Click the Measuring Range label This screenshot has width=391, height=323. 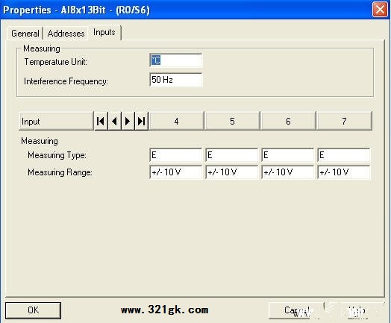60,172
